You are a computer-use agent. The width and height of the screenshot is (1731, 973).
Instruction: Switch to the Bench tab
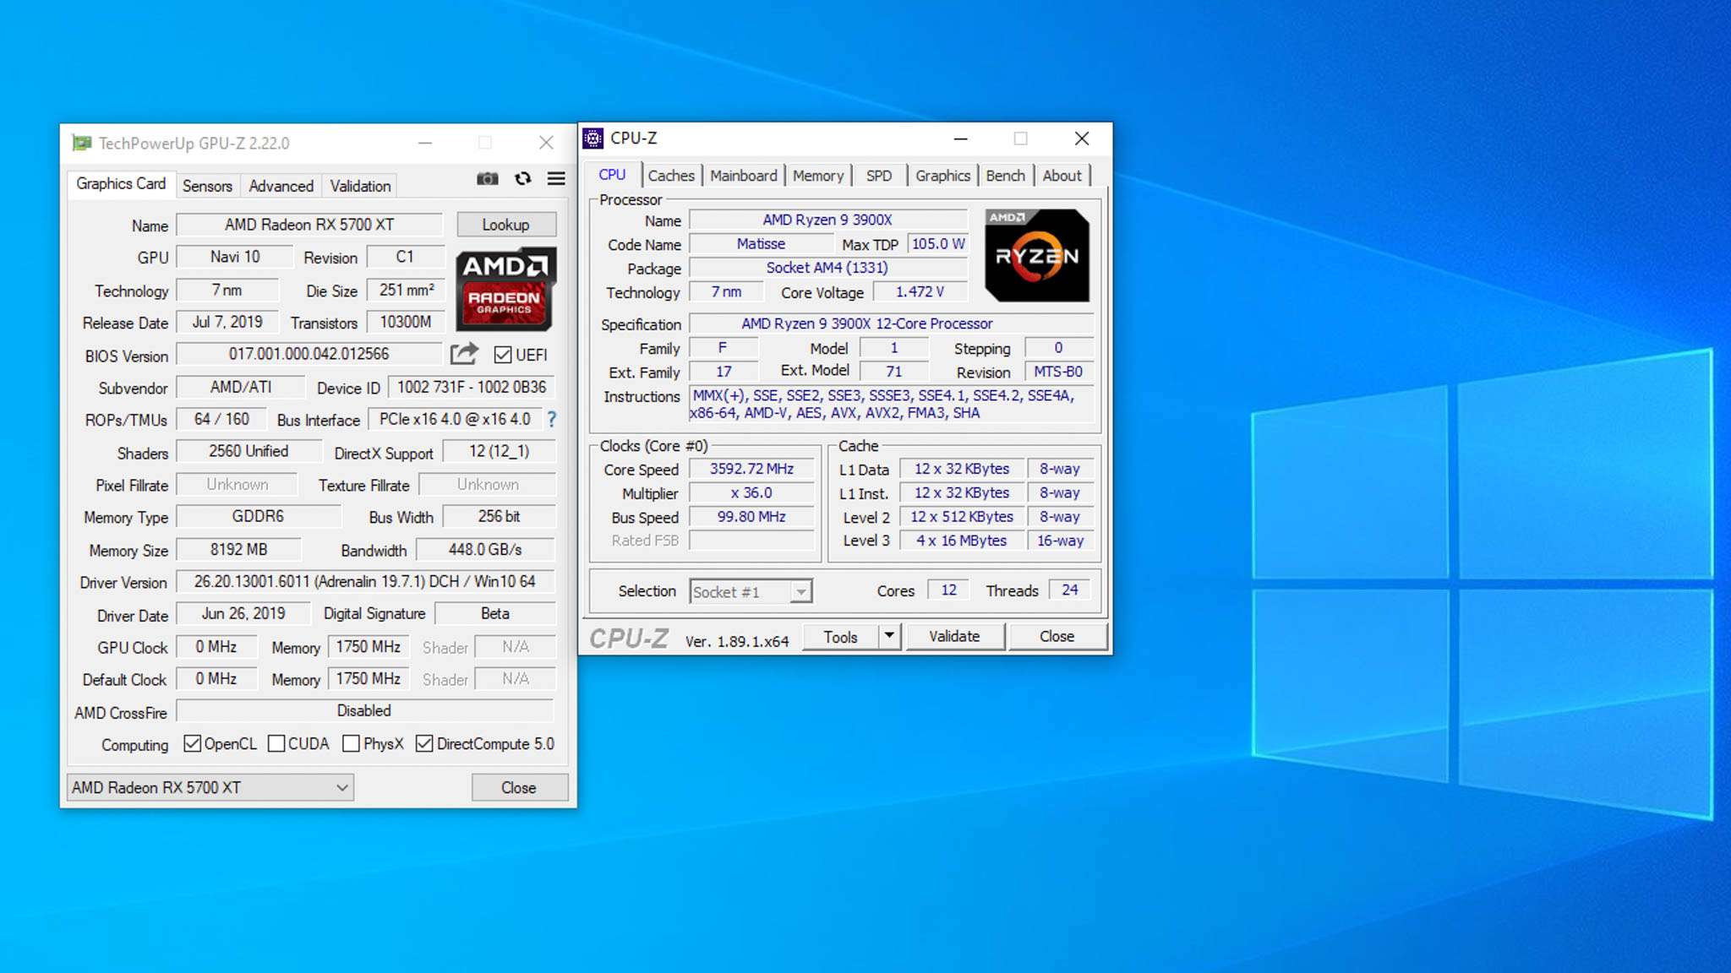point(1005,176)
